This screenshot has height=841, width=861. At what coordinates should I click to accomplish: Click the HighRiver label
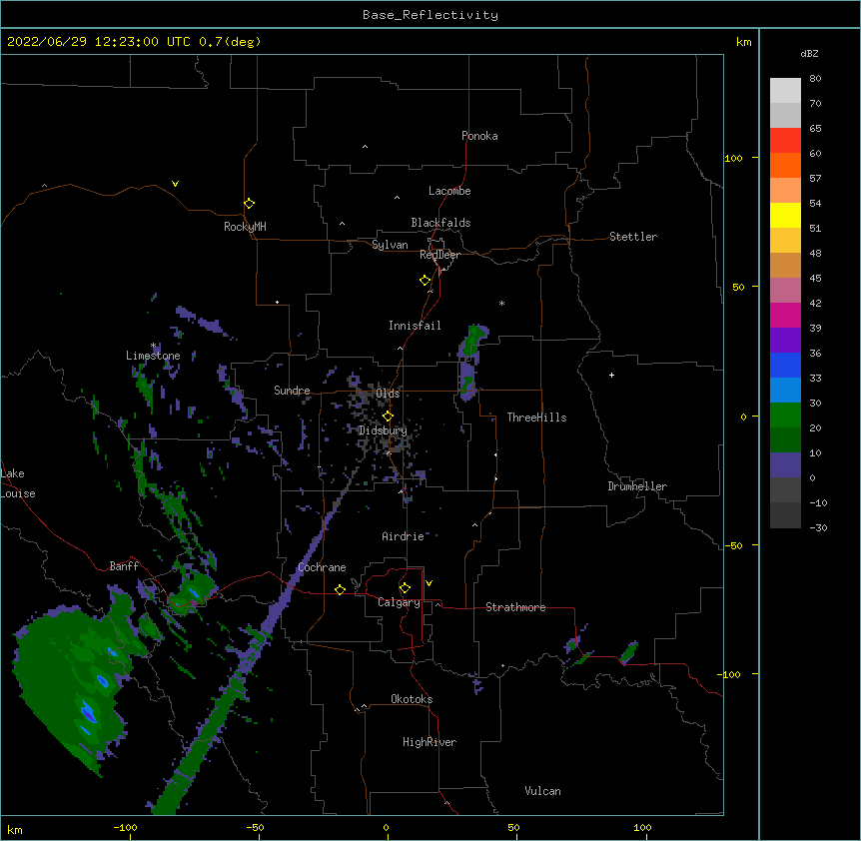click(430, 742)
